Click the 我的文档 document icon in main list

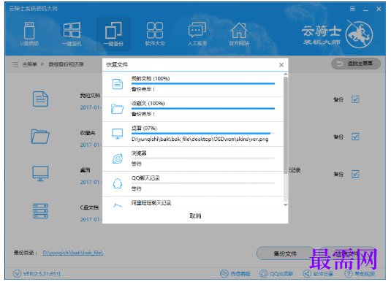click(x=40, y=99)
